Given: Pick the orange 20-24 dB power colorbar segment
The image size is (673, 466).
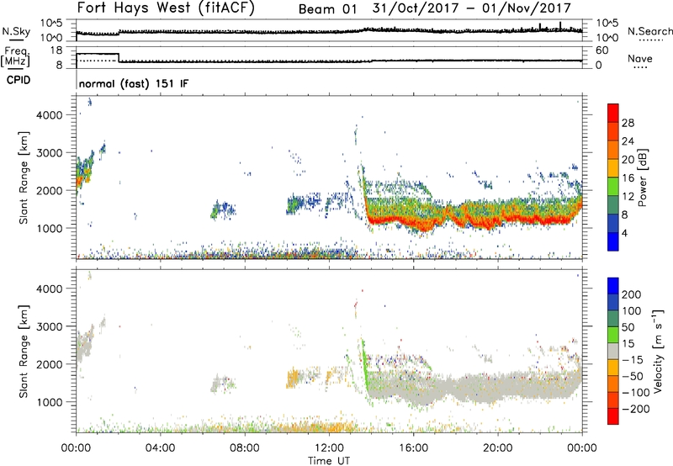Looking at the screenshot, I should click(x=613, y=150).
